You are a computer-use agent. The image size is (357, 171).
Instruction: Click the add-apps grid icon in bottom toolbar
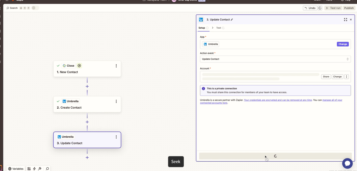coord(29,169)
